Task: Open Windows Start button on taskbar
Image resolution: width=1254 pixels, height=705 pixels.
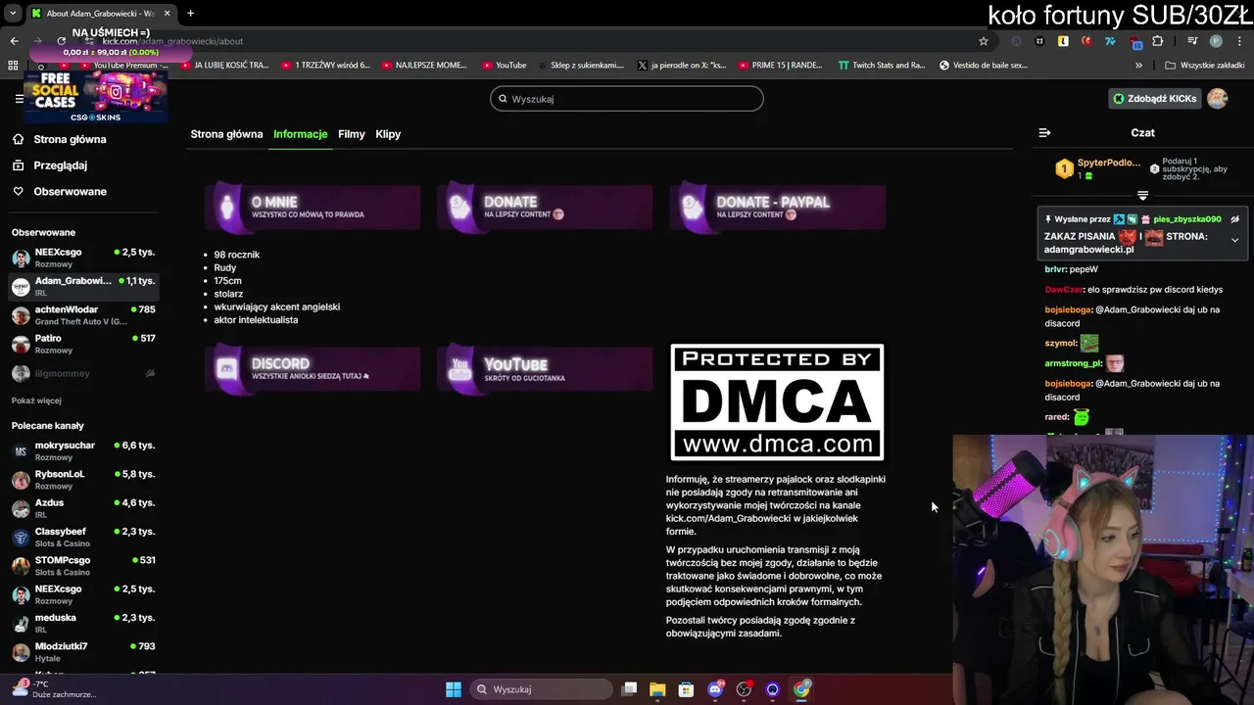Action: [x=454, y=689]
